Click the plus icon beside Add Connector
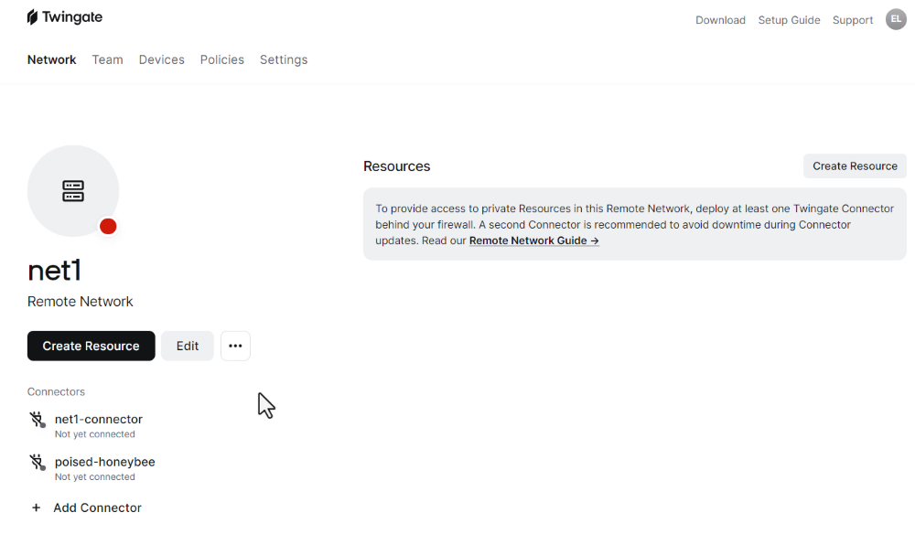The height and width of the screenshot is (534, 915). 37,507
